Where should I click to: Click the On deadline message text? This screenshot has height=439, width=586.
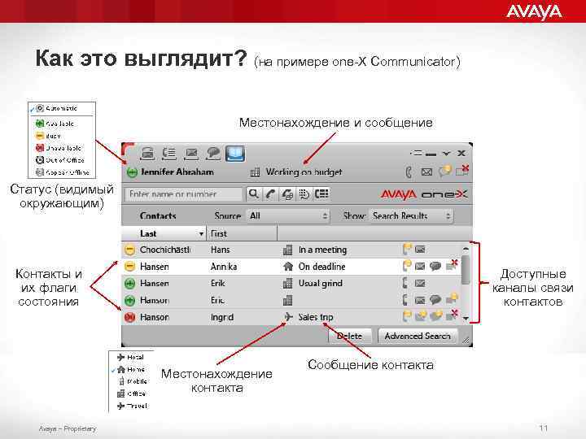click(321, 267)
